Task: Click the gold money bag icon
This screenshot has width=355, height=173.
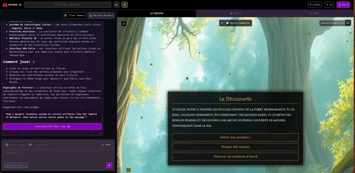Action: click(x=124, y=5)
